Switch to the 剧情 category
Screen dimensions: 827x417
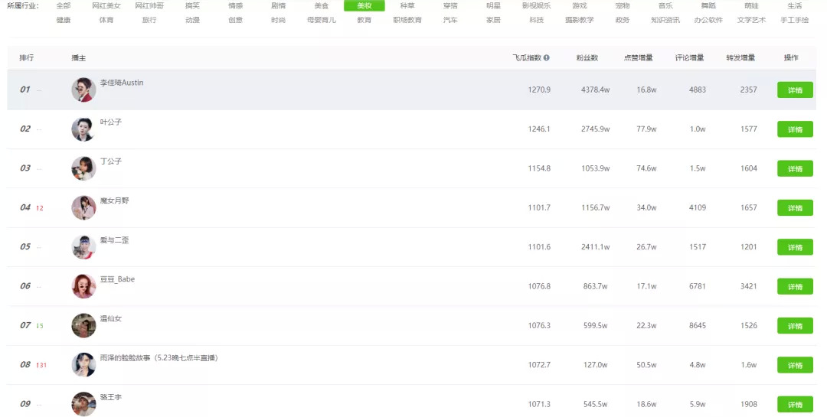pyautogui.click(x=279, y=6)
